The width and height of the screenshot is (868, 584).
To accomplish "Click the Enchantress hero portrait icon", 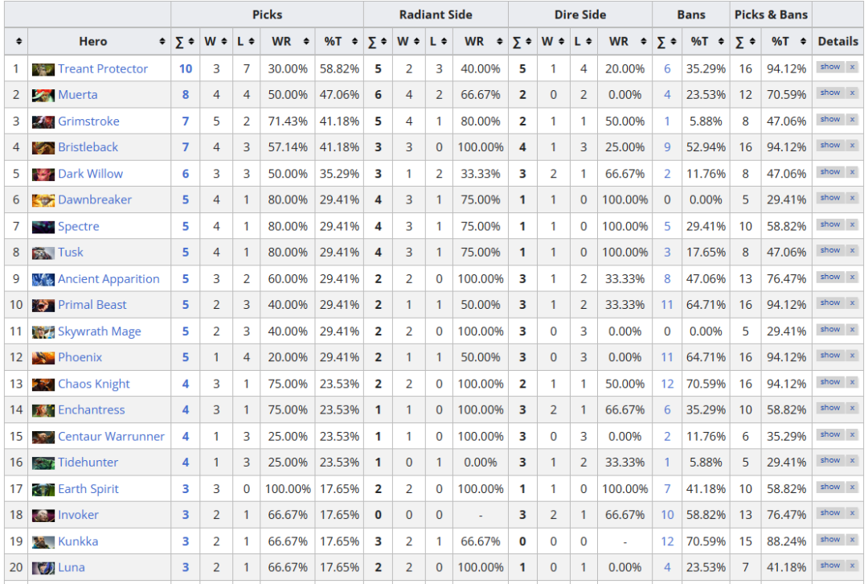I will 43,410.
